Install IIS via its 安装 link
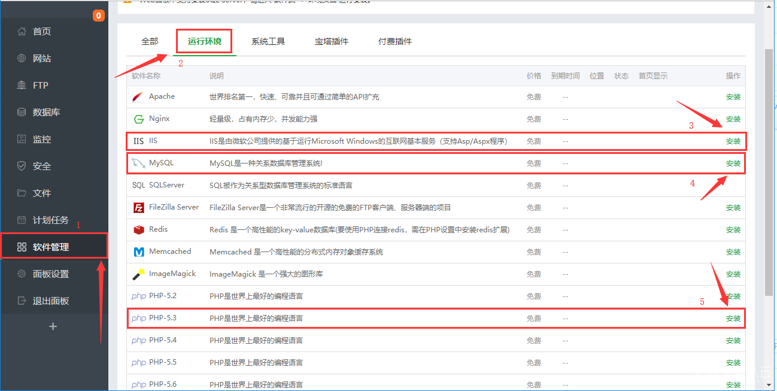777x391 pixels. click(733, 141)
